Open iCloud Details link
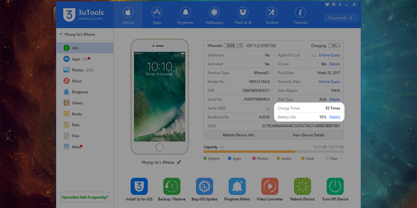 click(x=334, y=64)
